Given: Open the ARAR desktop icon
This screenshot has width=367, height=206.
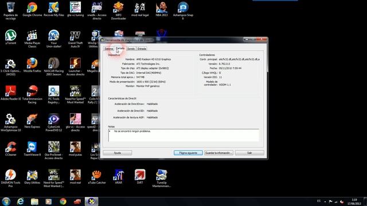Looking at the screenshot, I should 119,177.
